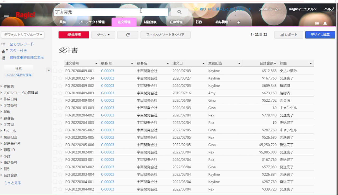Switch to the 財務諸表 tab

150,22
